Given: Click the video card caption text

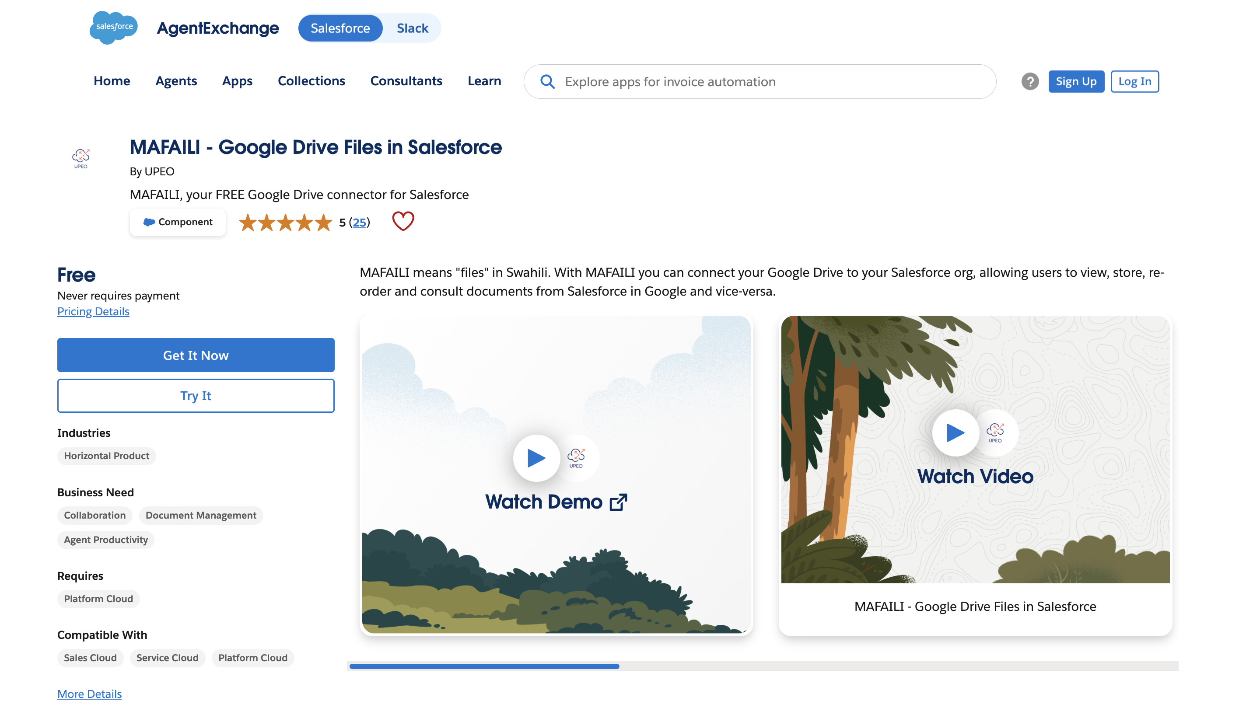Looking at the screenshot, I should point(975,606).
